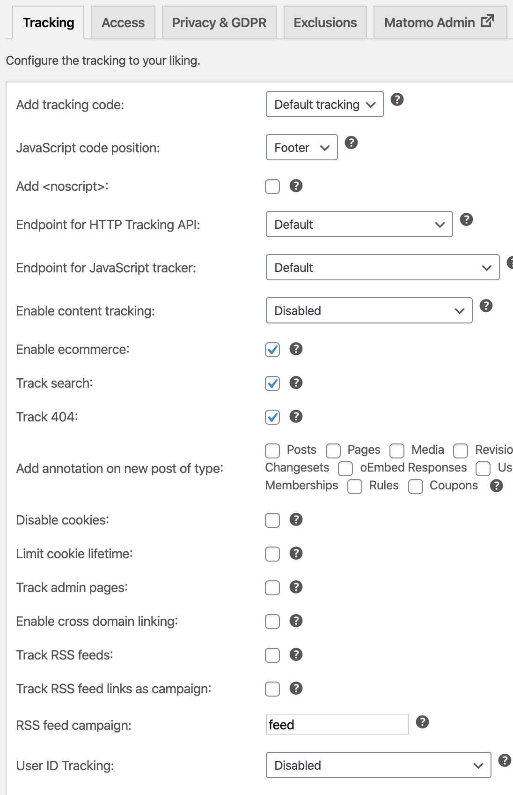This screenshot has width=513, height=795.
Task: Click help icon next to RSS feed campaign
Action: click(422, 722)
